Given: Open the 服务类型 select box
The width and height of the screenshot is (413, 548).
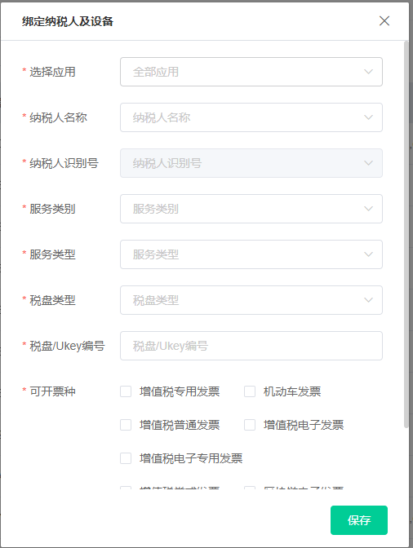Looking at the screenshot, I should tap(251, 254).
